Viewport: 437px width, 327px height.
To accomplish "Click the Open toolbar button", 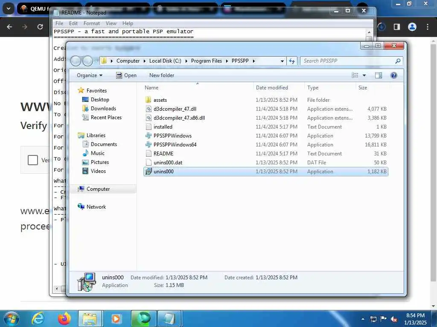I will [x=126, y=75].
